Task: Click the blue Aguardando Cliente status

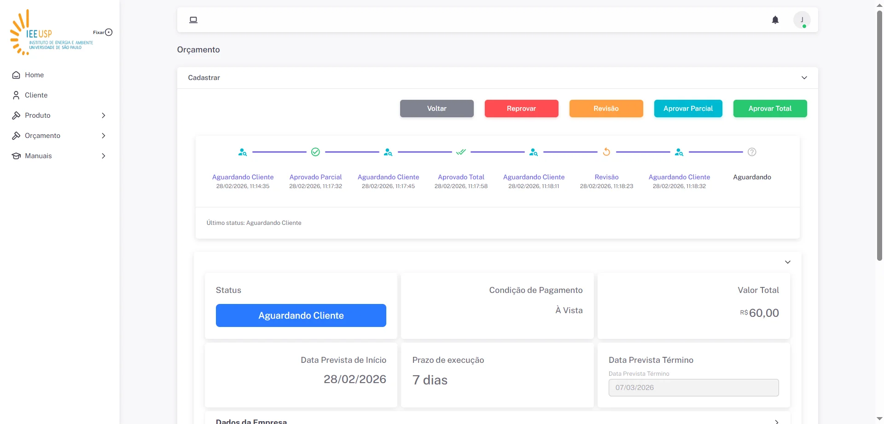Action: (x=301, y=315)
